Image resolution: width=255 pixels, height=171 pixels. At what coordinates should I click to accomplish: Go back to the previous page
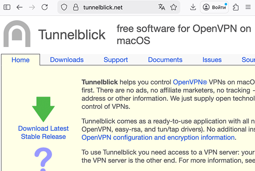(20, 7)
